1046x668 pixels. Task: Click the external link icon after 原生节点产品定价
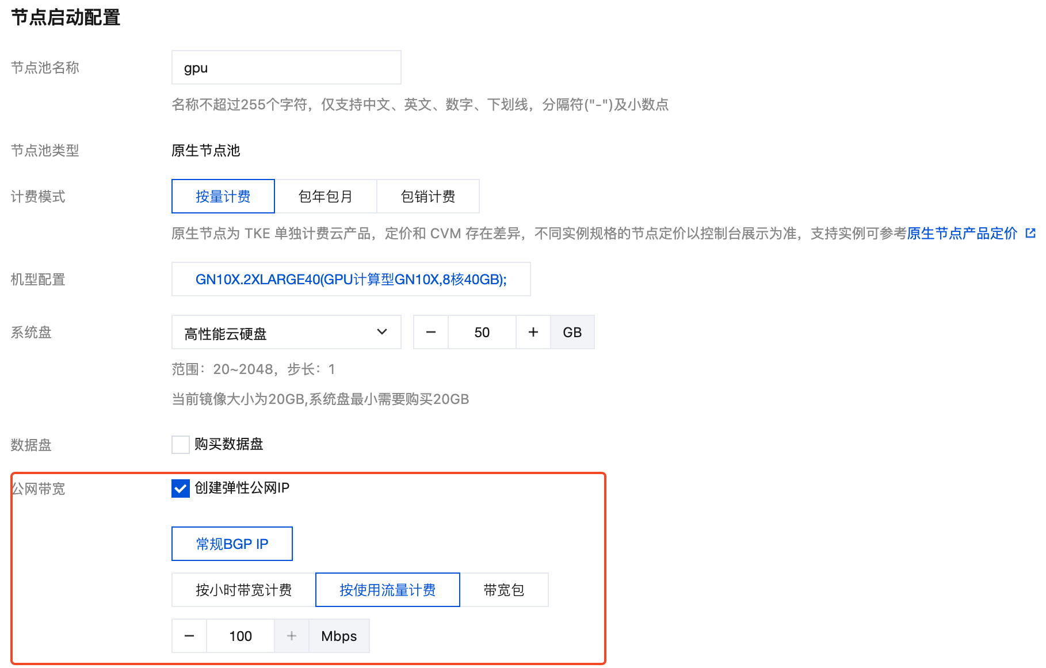[x=1030, y=233]
